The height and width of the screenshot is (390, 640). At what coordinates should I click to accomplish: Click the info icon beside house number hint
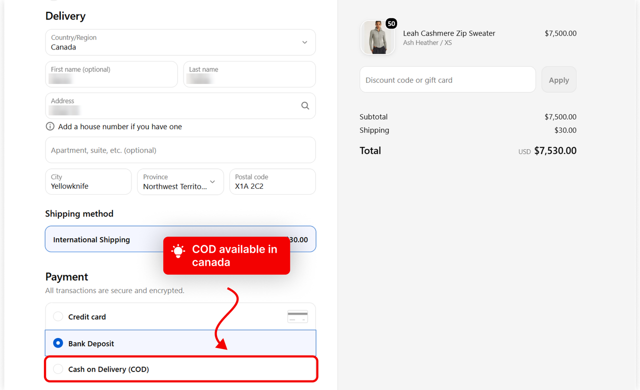(50, 126)
